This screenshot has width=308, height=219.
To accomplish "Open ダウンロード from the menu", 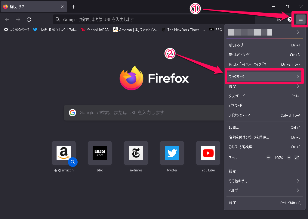I will click(x=265, y=96).
